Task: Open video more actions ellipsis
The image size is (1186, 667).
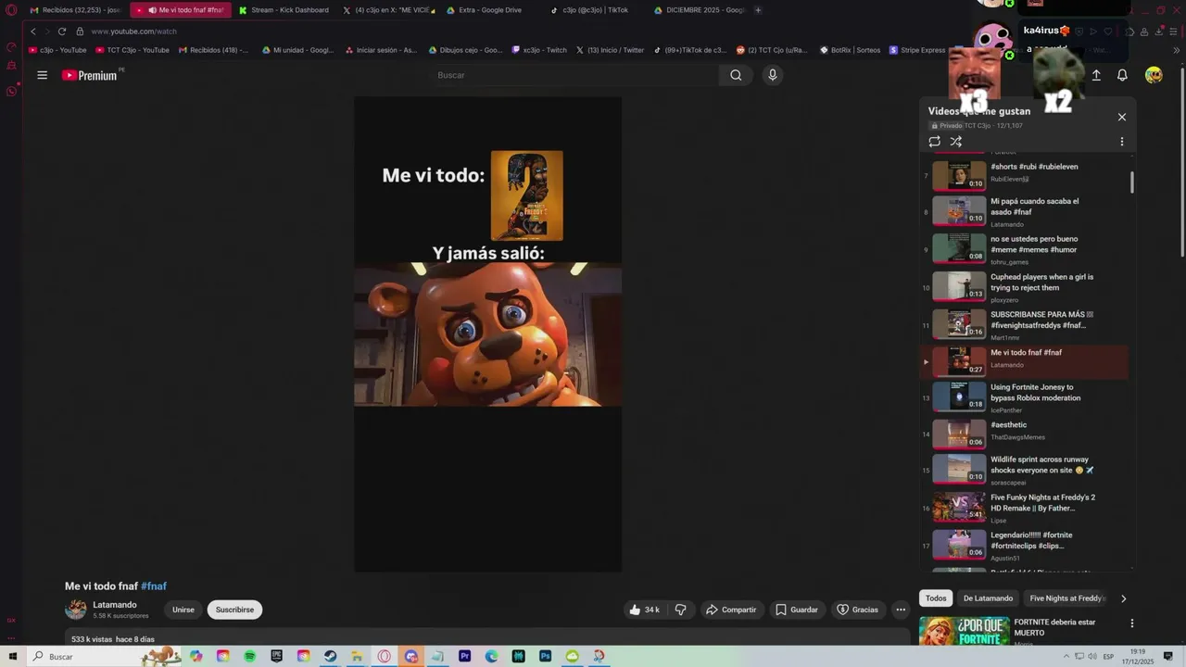Action: [x=900, y=610]
